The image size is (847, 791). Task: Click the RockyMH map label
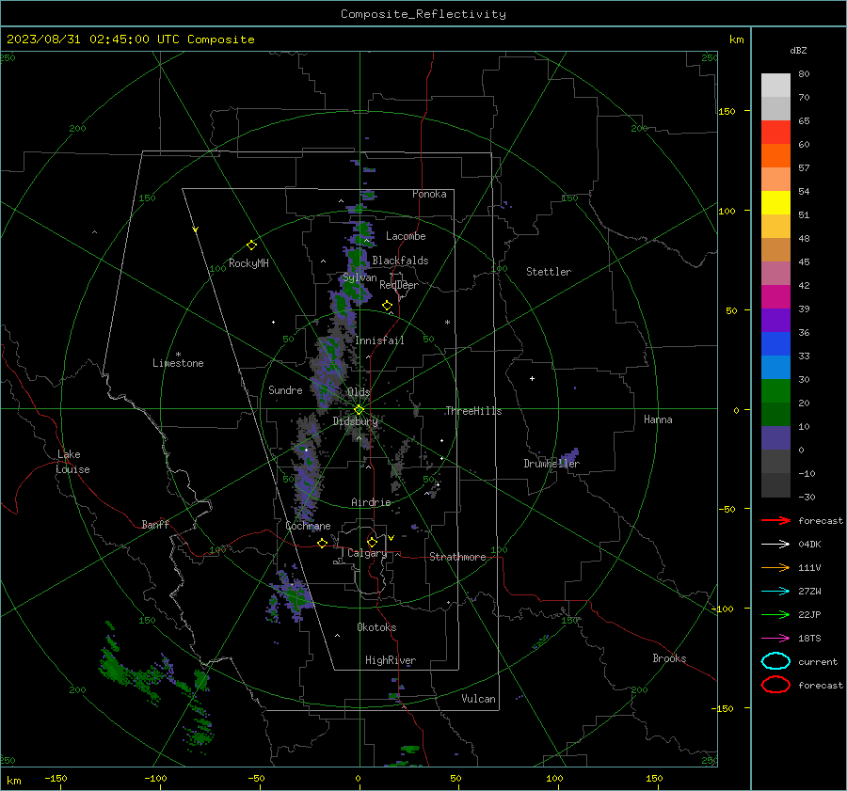[248, 263]
